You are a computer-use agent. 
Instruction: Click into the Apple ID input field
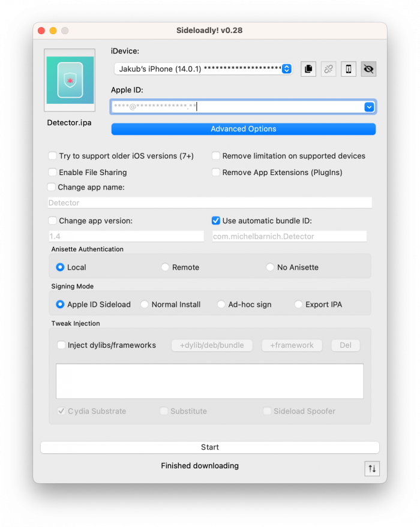click(x=238, y=107)
